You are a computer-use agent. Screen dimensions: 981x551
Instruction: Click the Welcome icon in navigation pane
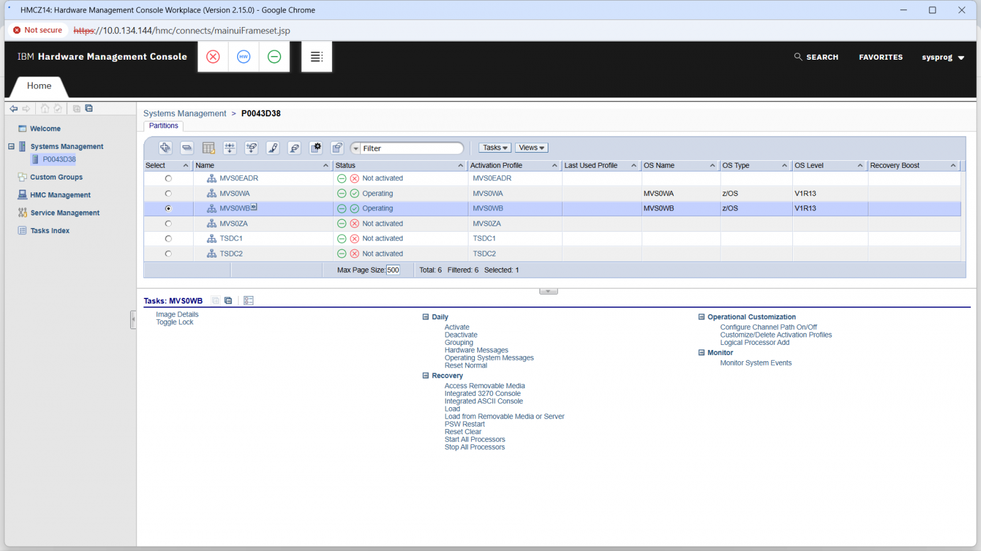pos(23,129)
